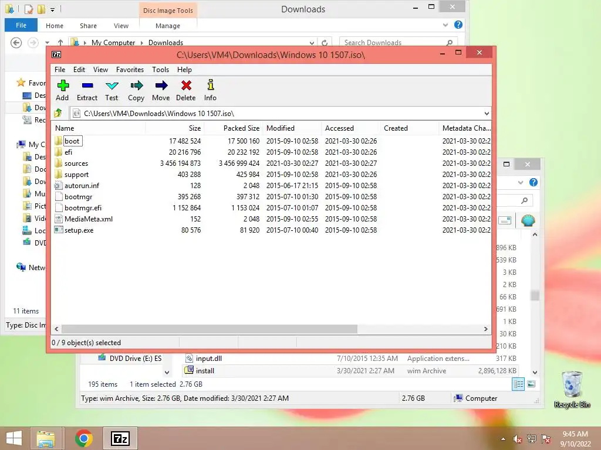Expand the Explorer ribbon chevron
Image resolution: width=601 pixels, height=450 pixels.
pos(445,25)
